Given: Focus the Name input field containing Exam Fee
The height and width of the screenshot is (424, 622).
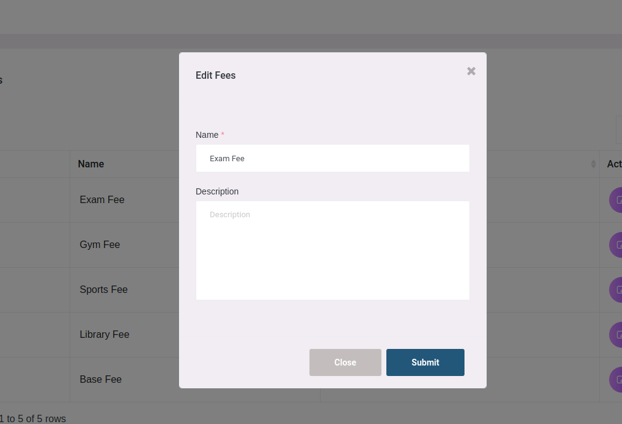Looking at the screenshot, I should [x=333, y=159].
